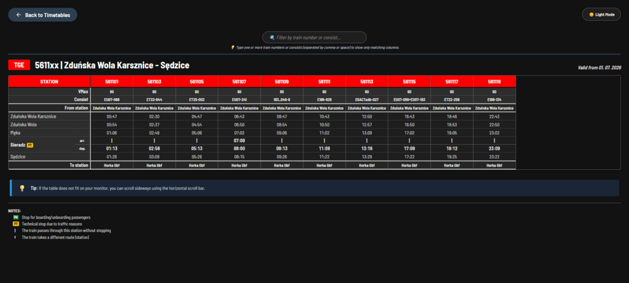Screen dimensions: 629x283
Task: Click consist EU07-099+EU07-193 cell
Action: click(x=409, y=99)
